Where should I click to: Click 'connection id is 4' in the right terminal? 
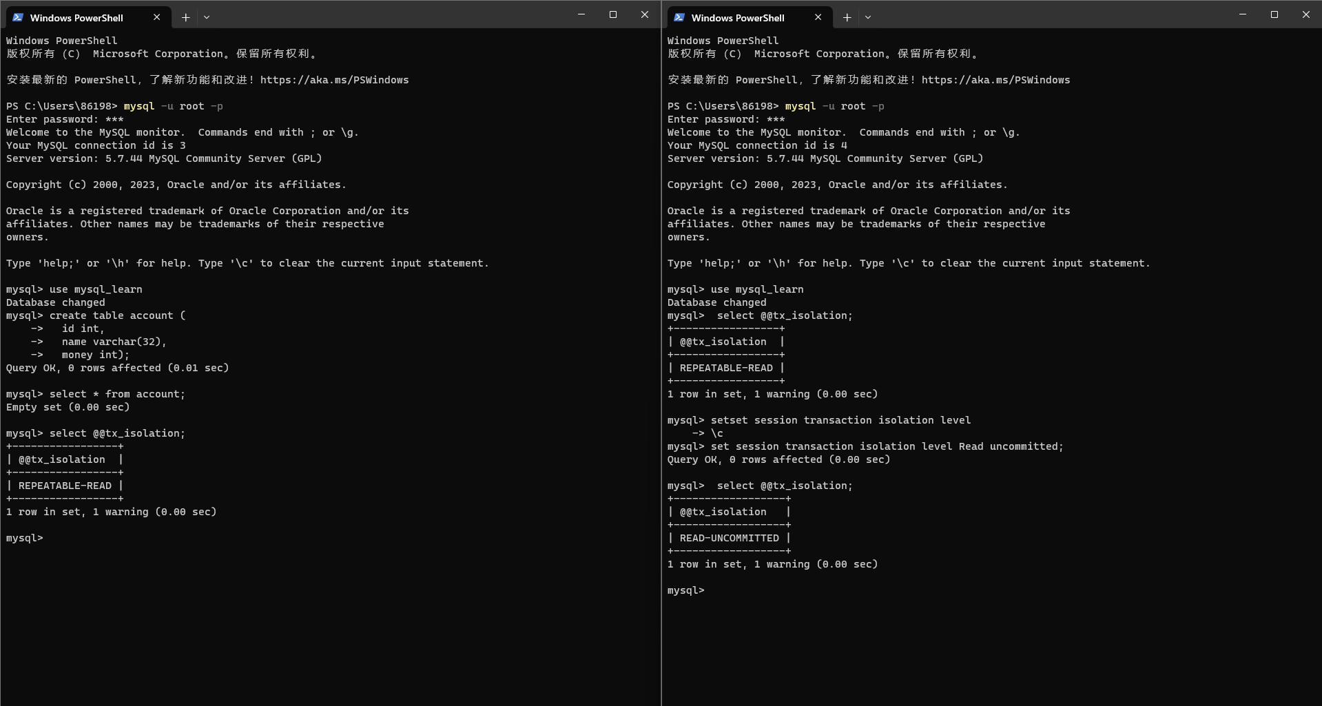tap(792, 145)
